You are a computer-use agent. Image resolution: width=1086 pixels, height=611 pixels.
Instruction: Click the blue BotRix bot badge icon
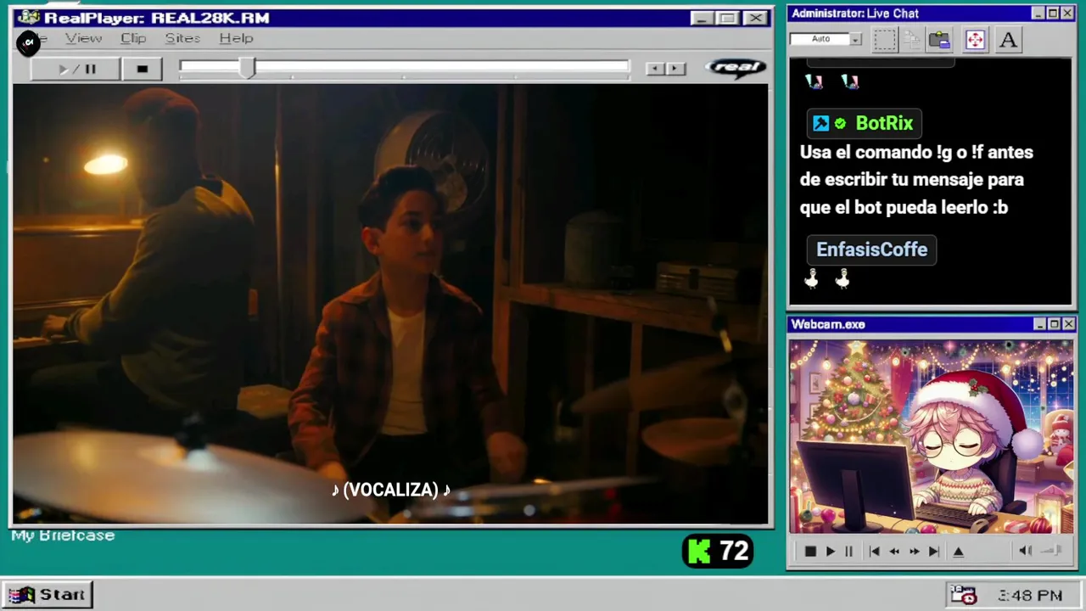click(x=820, y=124)
